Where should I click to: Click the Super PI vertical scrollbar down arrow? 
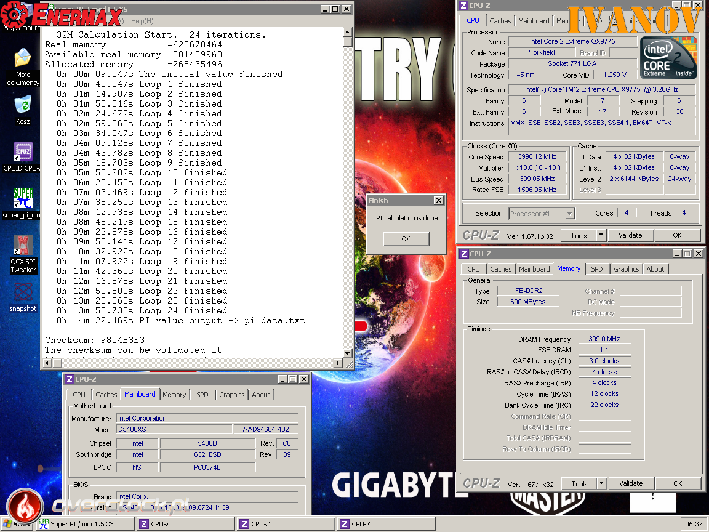pyautogui.click(x=347, y=353)
